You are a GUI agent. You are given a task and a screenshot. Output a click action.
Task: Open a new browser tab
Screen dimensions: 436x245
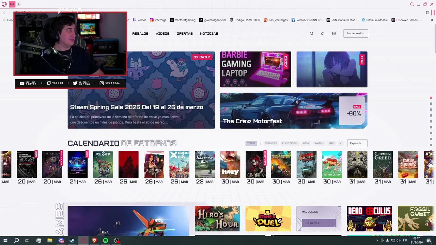pos(19,4)
